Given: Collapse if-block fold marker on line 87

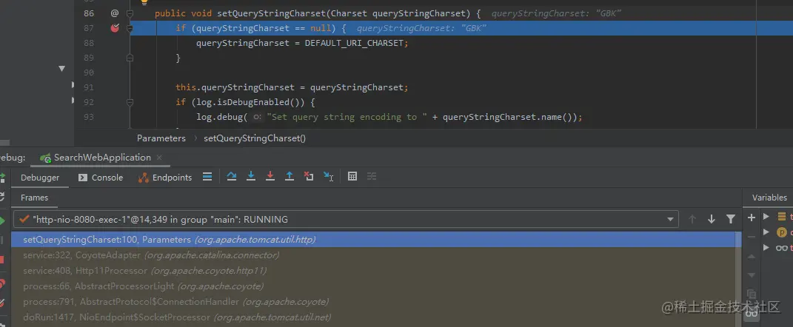Looking at the screenshot, I should pyautogui.click(x=130, y=28).
